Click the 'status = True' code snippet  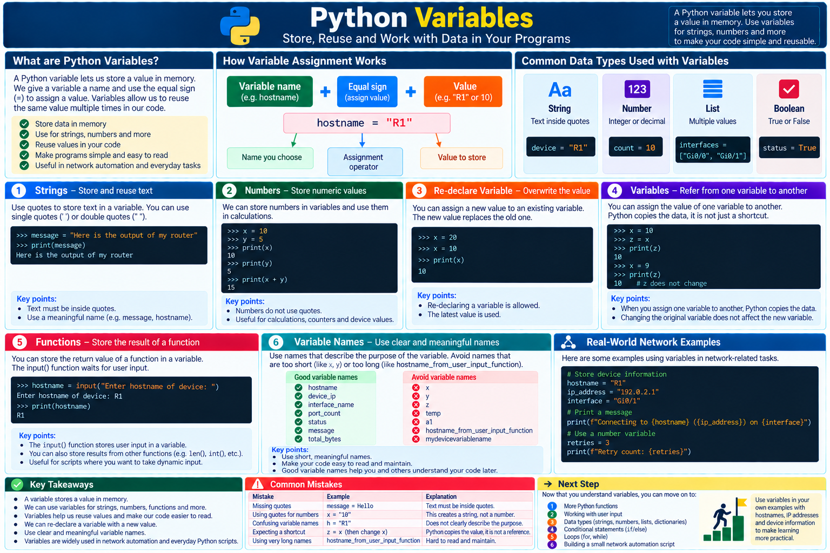click(789, 147)
